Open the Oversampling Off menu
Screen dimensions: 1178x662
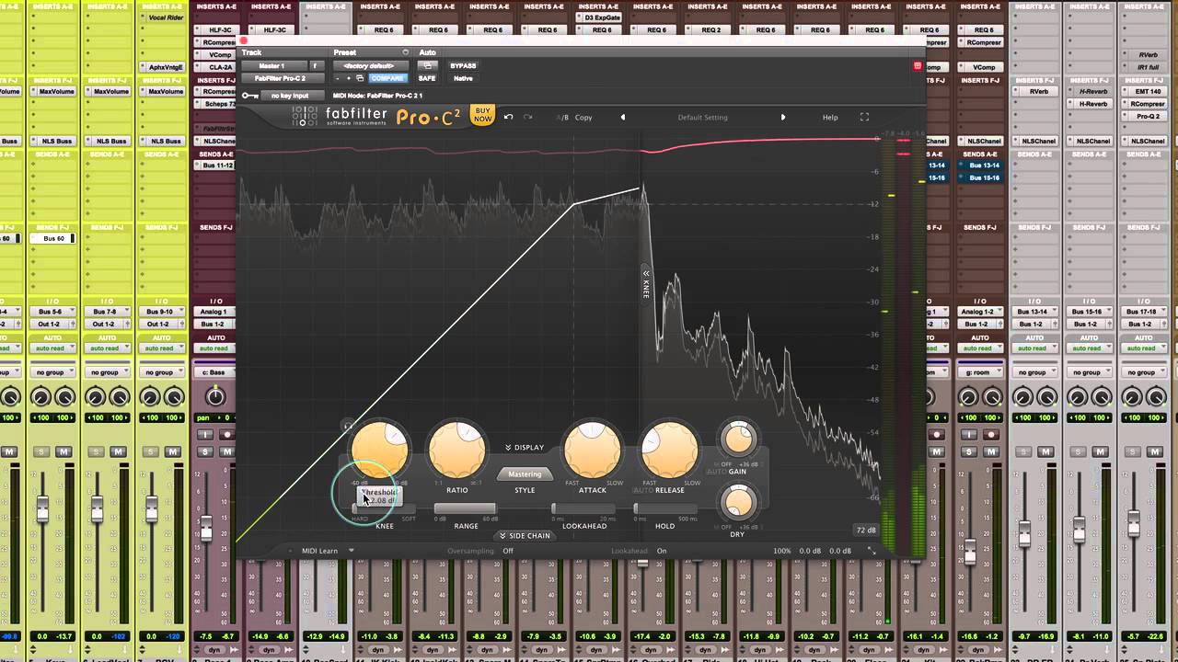(x=508, y=551)
